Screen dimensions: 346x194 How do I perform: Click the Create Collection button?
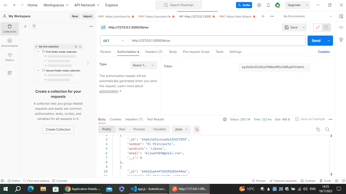tap(58, 129)
